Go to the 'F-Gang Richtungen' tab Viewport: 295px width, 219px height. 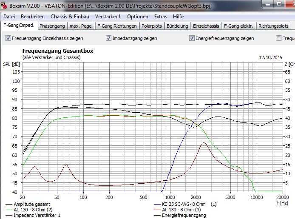coord(117,26)
